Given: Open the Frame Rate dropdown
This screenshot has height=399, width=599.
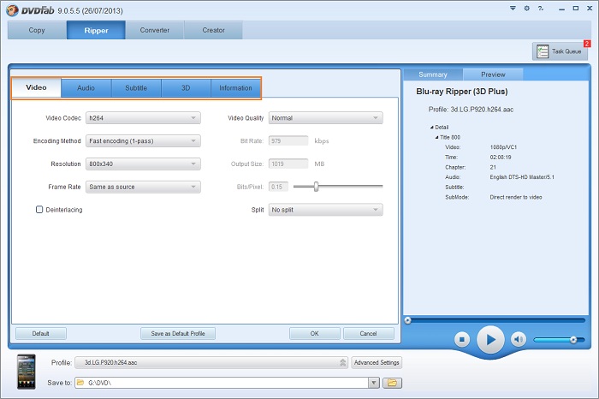Looking at the screenshot, I should (x=143, y=187).
